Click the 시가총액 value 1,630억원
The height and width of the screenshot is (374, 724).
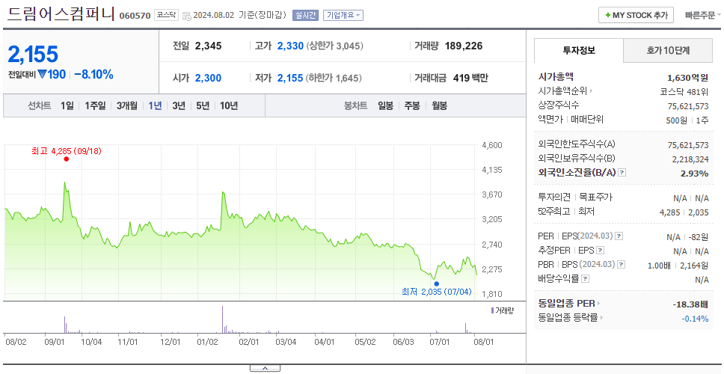point(688,78)
